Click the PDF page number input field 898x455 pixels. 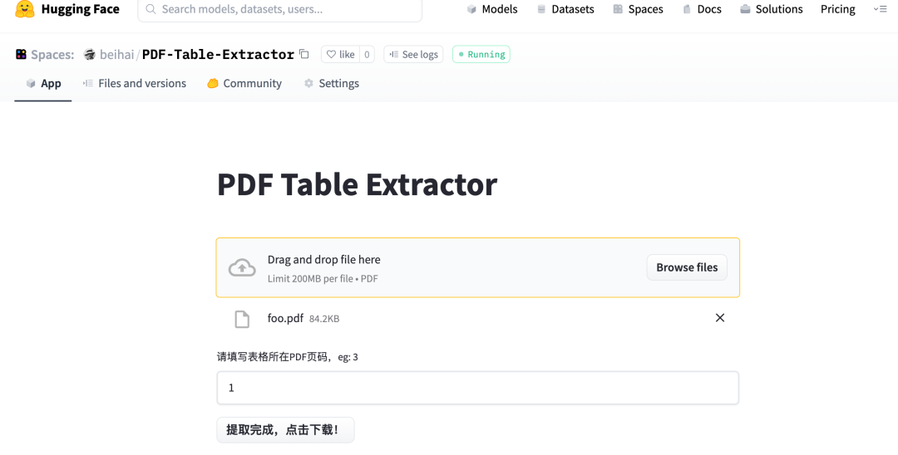[x=477, y=388]
